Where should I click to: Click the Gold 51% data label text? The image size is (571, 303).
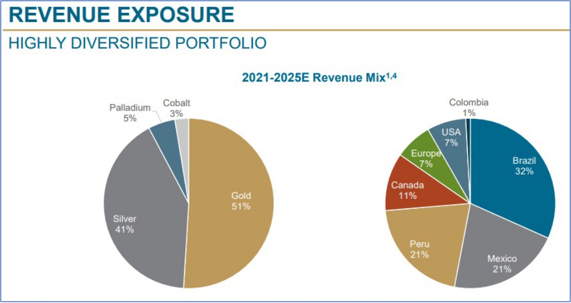pyautogui.click(x=240, y=201)
